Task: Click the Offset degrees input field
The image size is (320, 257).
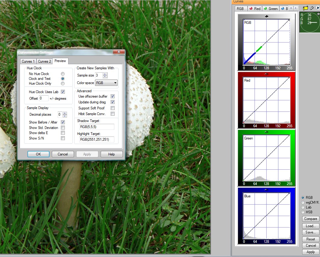Action: pos(44,99)
